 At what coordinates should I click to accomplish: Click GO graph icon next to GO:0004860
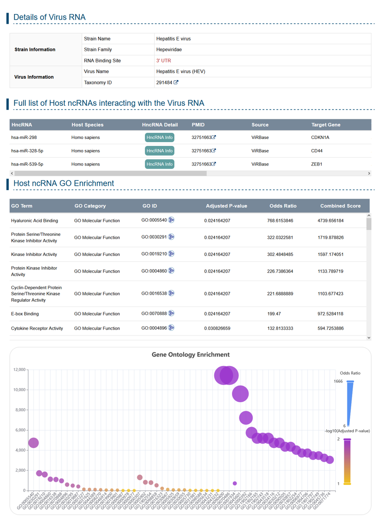171,271
